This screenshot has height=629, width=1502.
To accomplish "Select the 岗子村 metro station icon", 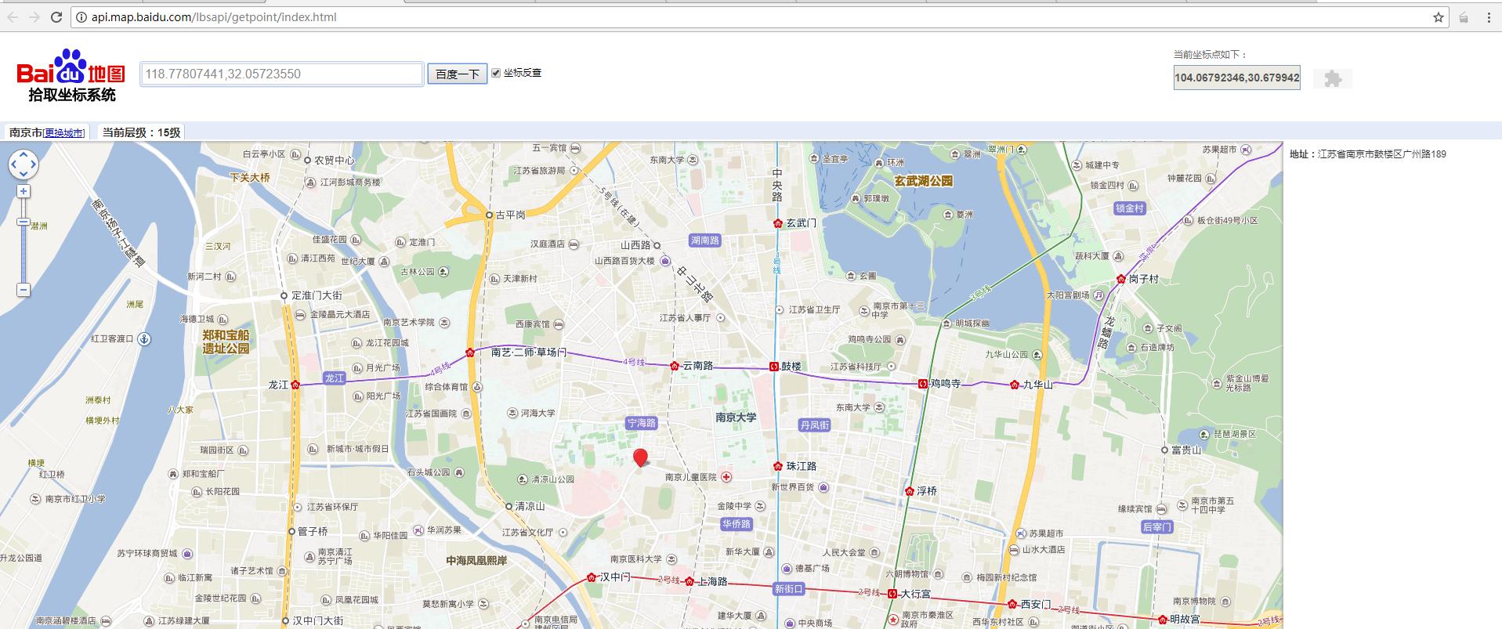I will (1121, 279).
